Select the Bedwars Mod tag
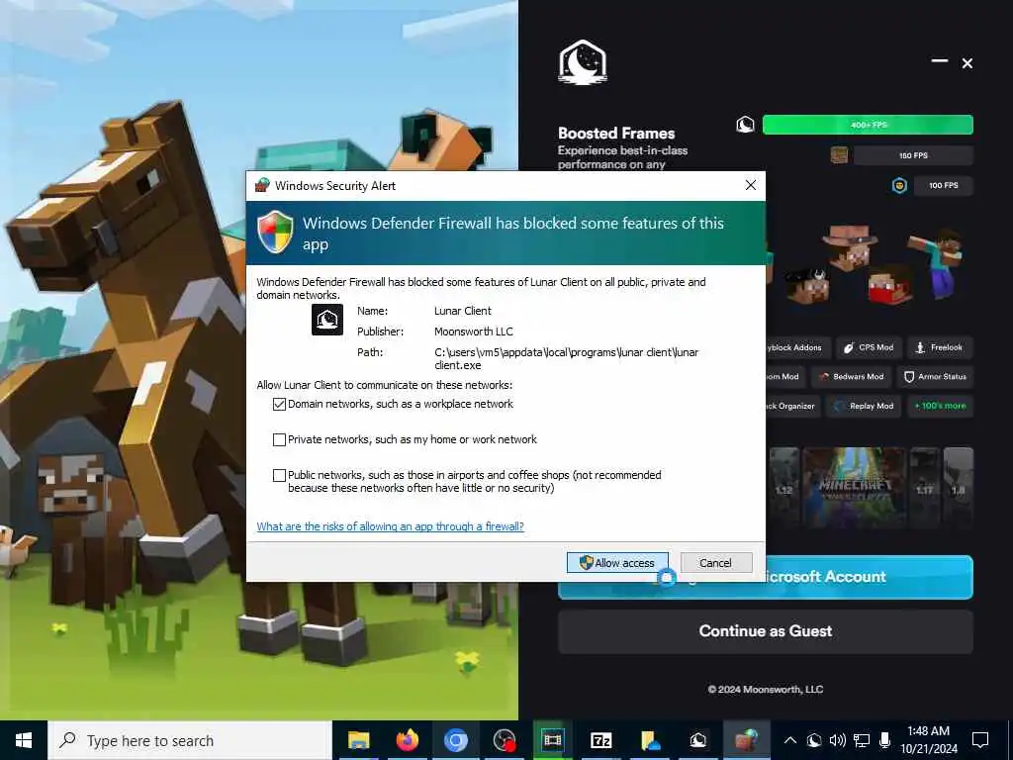The height and width of the screenshot is (760, 1013). point(852,377)
